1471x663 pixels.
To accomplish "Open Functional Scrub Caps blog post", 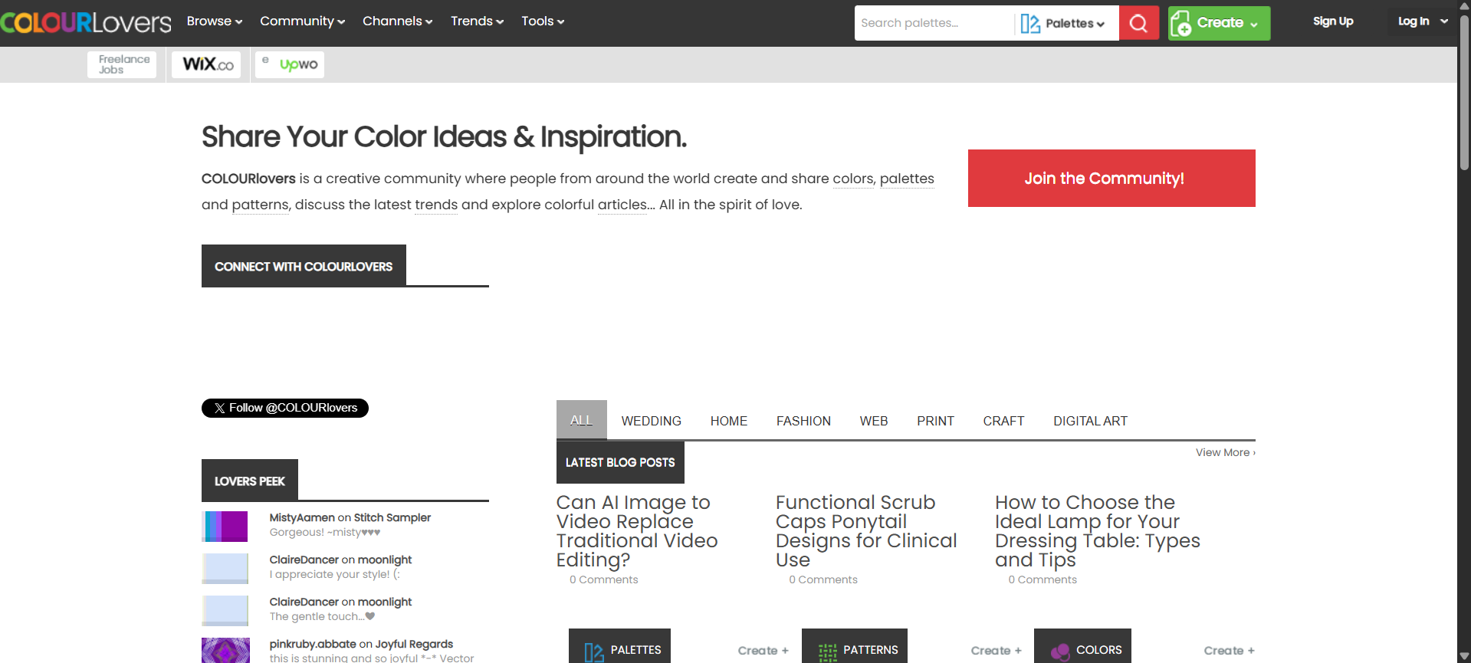I will 866,530.
